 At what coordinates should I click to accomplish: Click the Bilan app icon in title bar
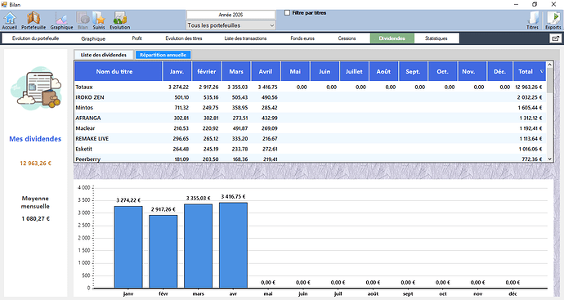tap(4, 4)
